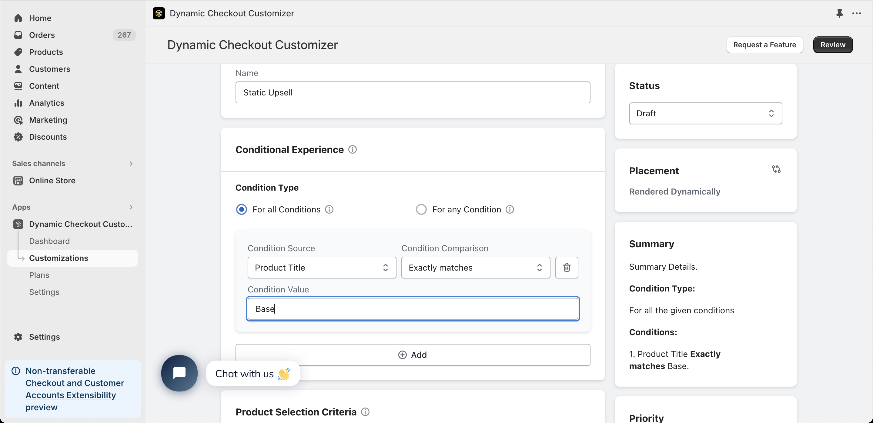Open the Exactly matches comparison dropdown
Screen dimensions: 873x423
pyautogui.click(x=476, y=268)
